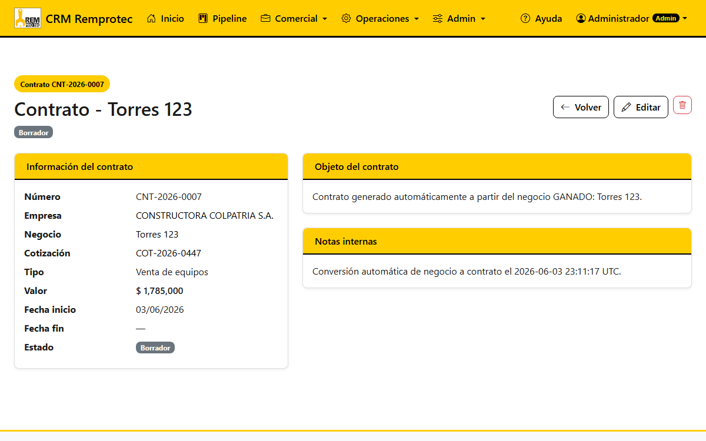
Task: Click the Remprotec logo image
Action: pos(28,18)
